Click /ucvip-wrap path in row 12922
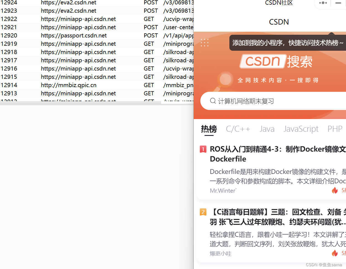Image resolution: width=346 pixels, height=269 pixels. click(x=179, y=19)
